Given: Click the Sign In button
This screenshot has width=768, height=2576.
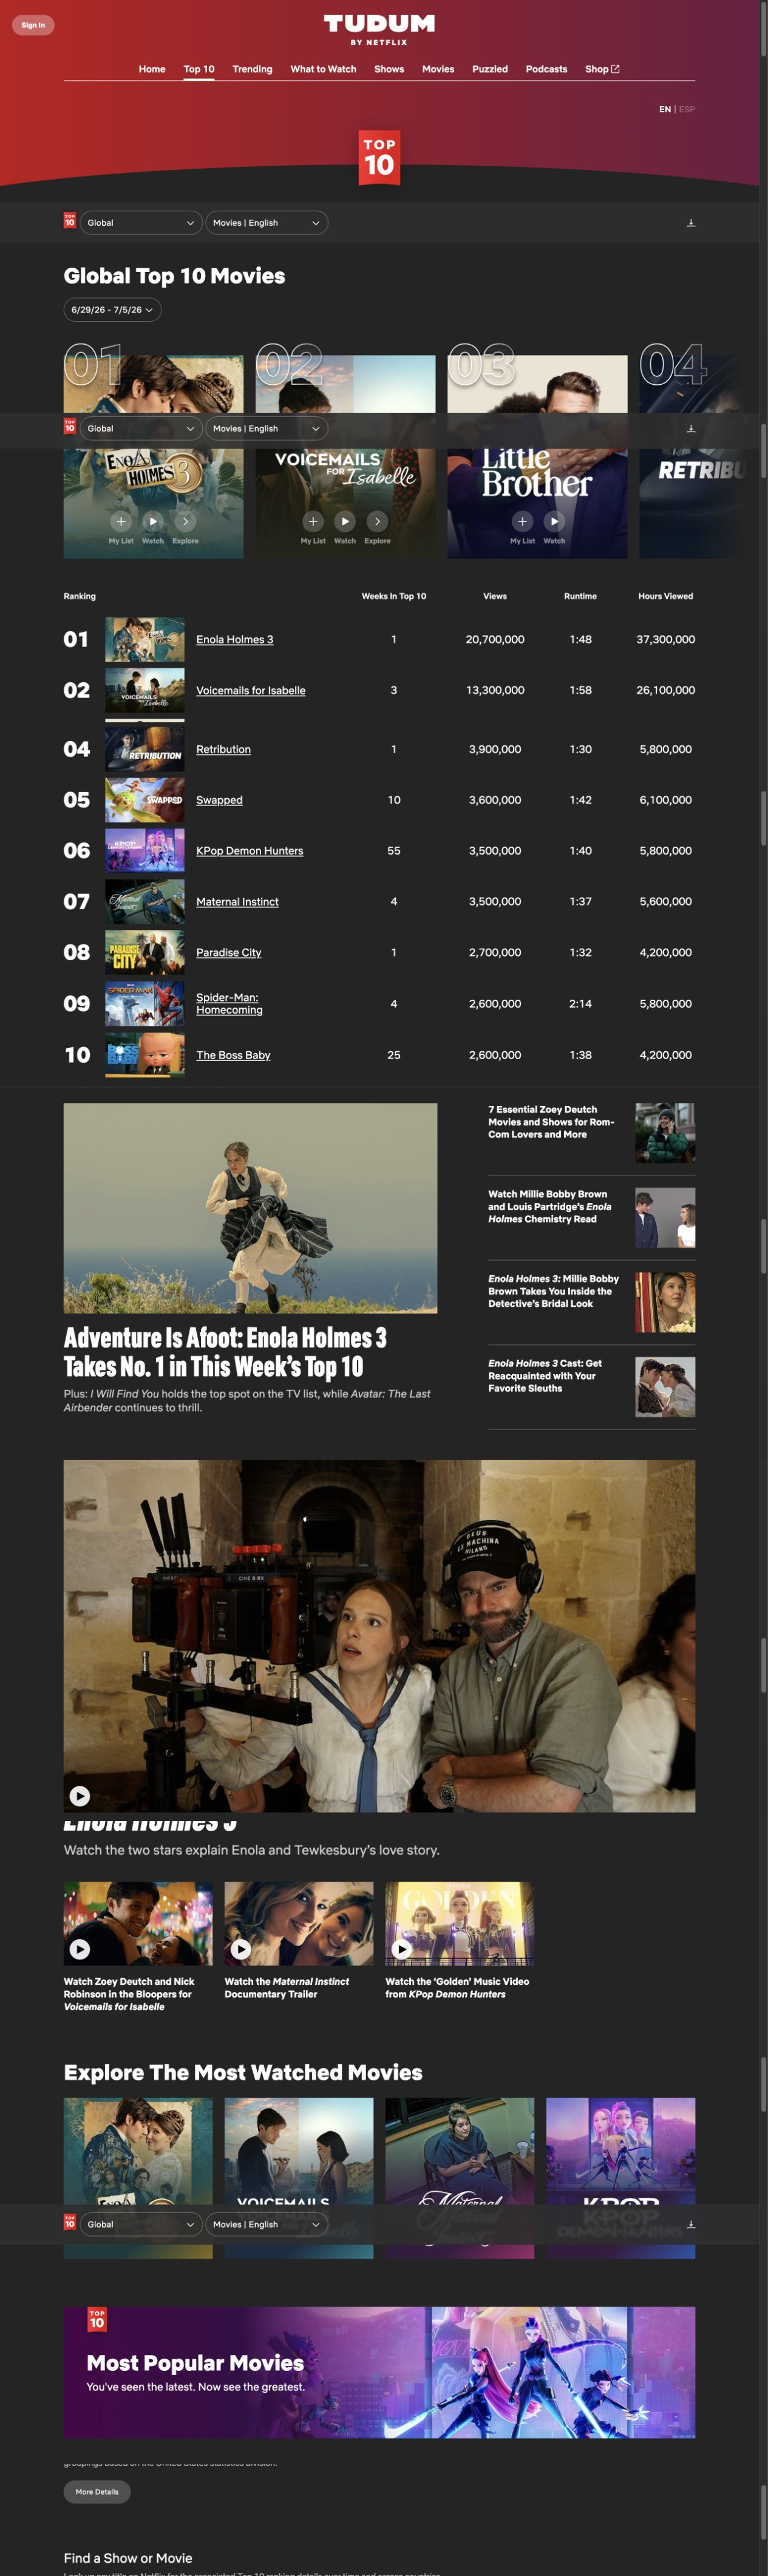Looking at the screenshot, I should click(33, 25).
